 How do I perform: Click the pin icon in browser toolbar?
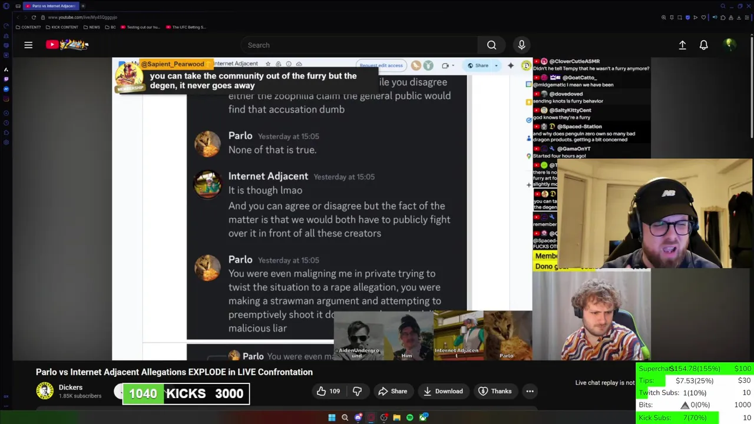(672, 18)
